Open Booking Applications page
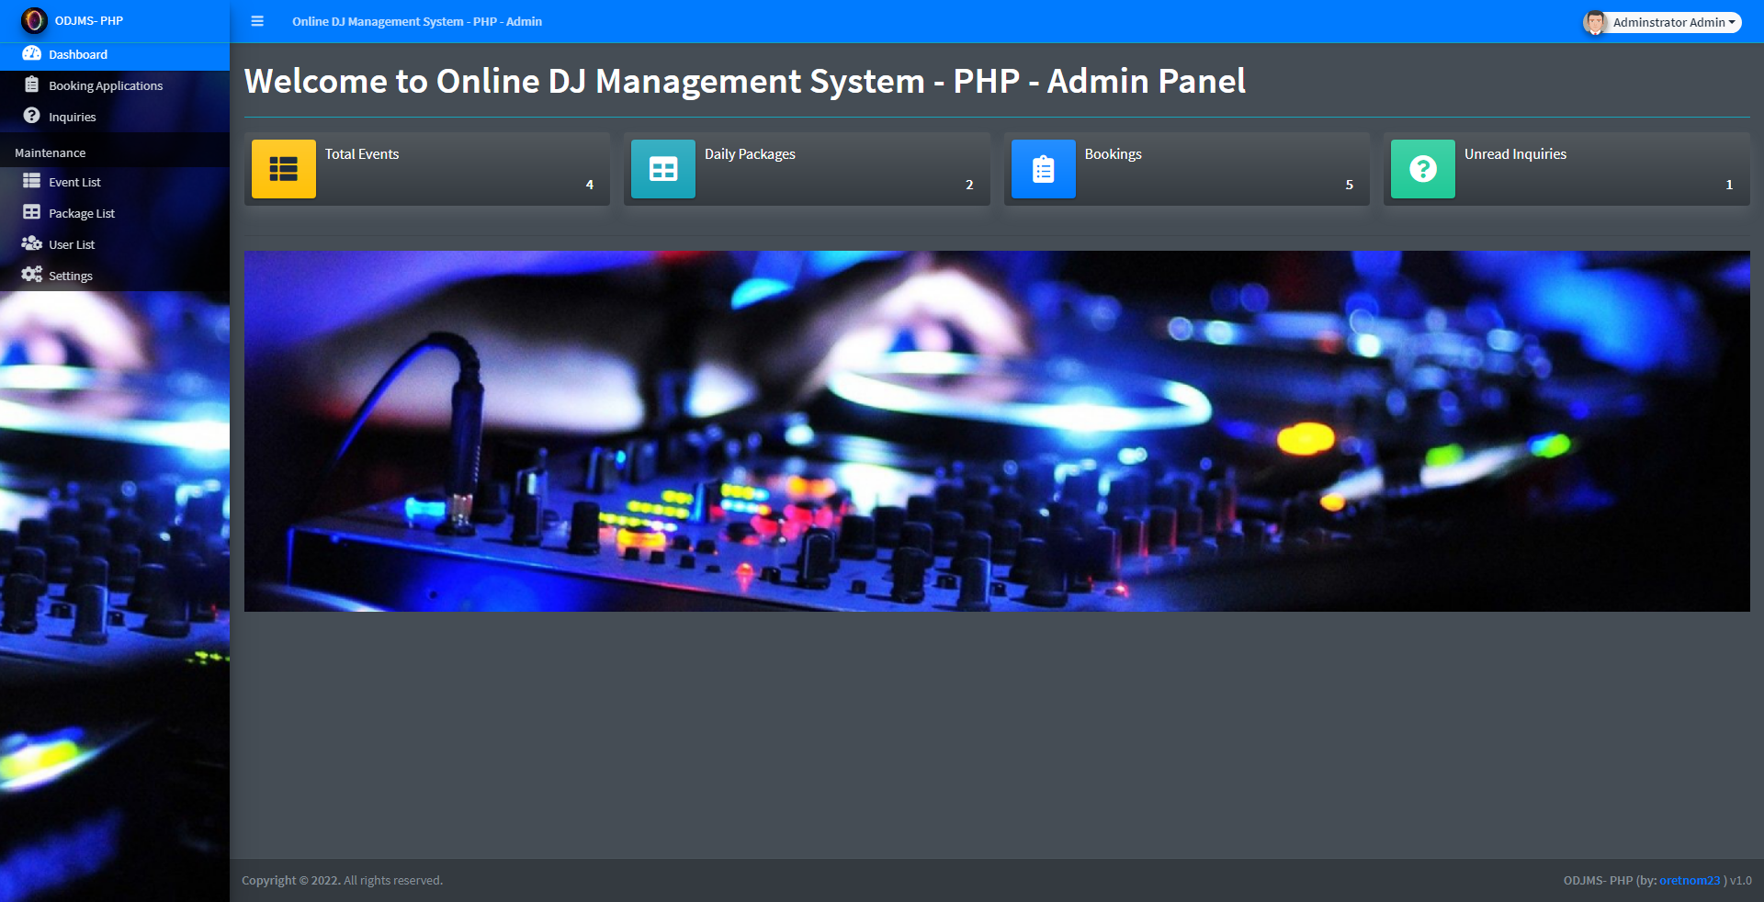 [115, 85]
